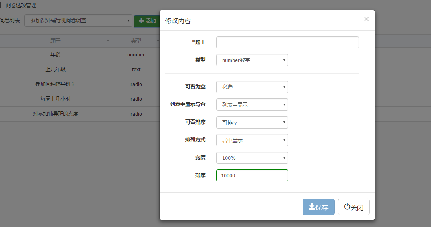Image resolution: width=431 pixels, height=227 pixels.
Task: Sort by the 题干 column header
Action: click(56, 41)
